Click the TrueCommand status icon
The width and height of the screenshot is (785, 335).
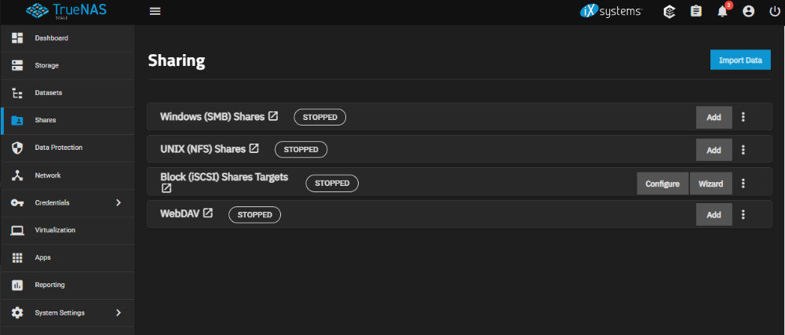pos(669,11)
